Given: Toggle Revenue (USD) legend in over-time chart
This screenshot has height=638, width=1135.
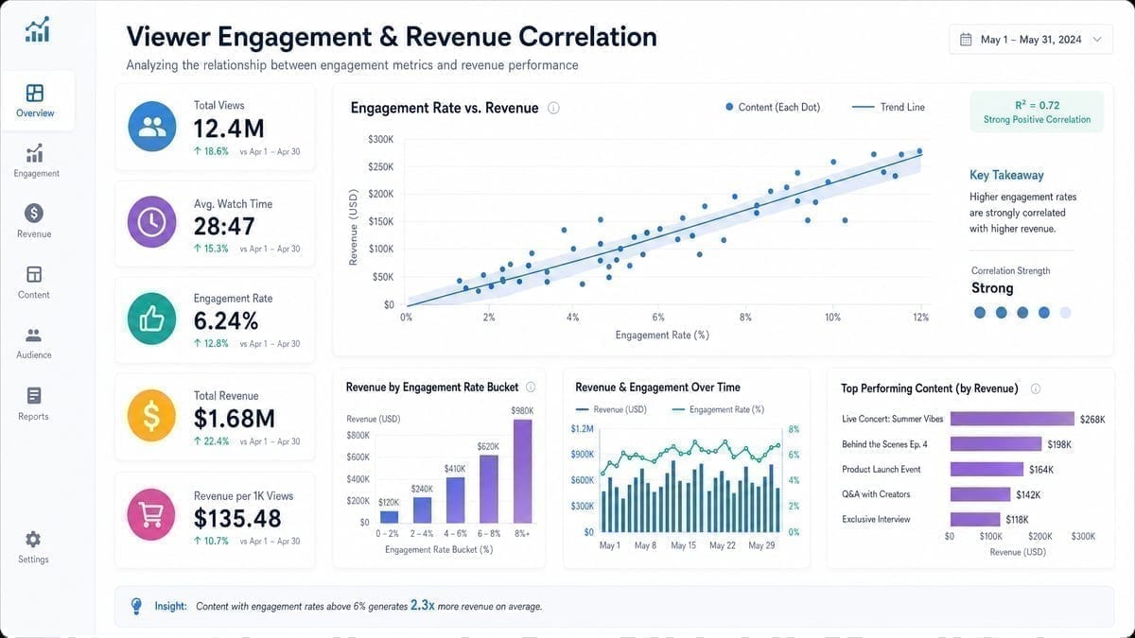Looking at the screenshot, I should (x=611, y=409).
